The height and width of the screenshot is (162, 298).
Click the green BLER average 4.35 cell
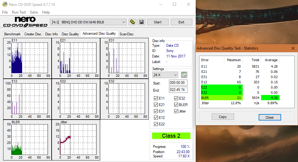[270, 98]
